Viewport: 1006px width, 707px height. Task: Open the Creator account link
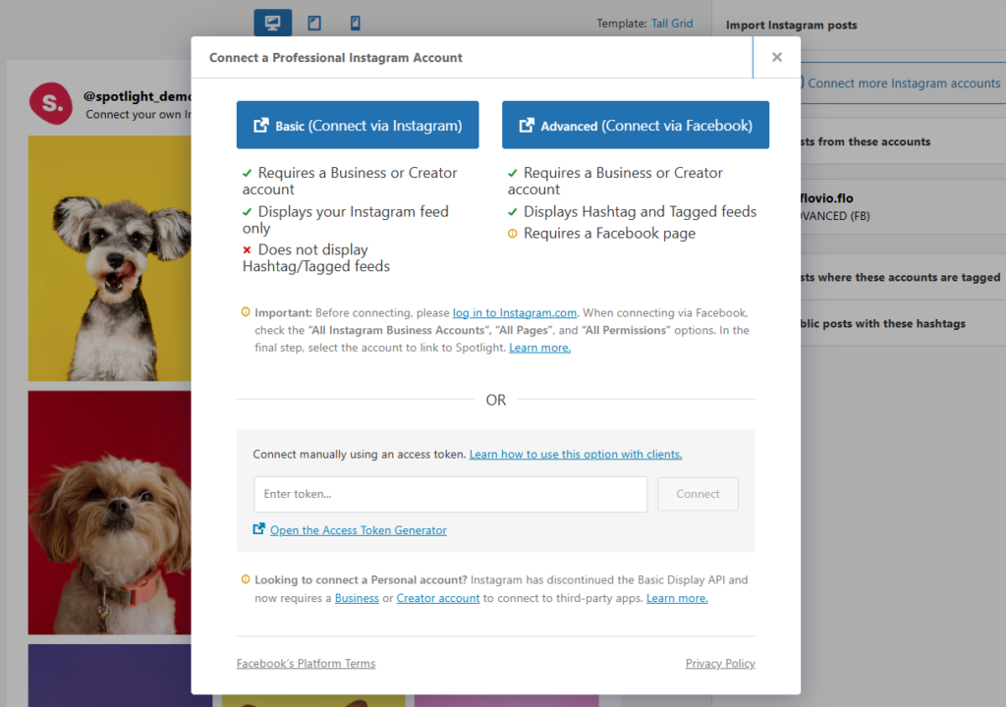(437, 597)
